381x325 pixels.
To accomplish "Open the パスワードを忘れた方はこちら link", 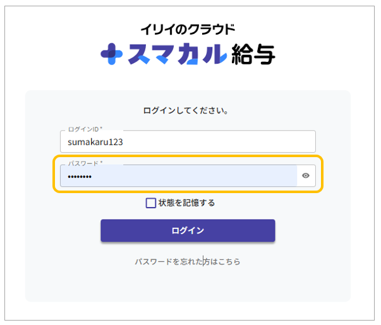I will click(x=187, y=261).
